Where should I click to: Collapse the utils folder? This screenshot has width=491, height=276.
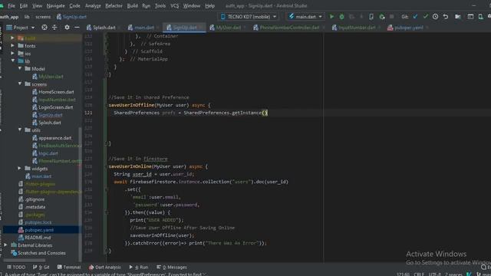click(x=20, y=130)
